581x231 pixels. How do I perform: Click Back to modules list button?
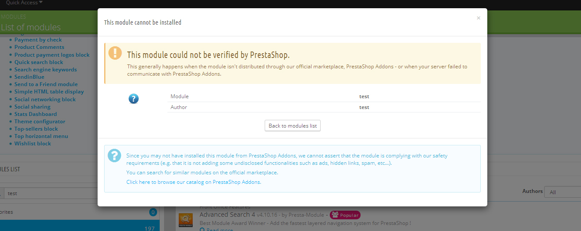[x=292, y=126]
